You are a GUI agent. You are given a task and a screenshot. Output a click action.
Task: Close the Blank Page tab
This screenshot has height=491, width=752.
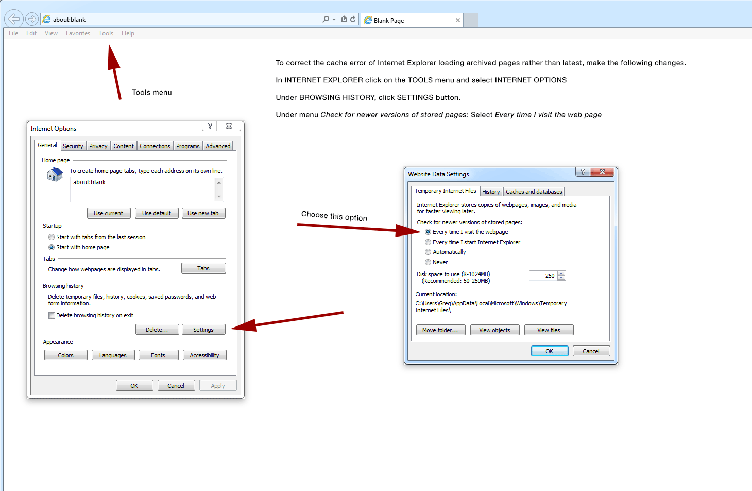[457, 20]
